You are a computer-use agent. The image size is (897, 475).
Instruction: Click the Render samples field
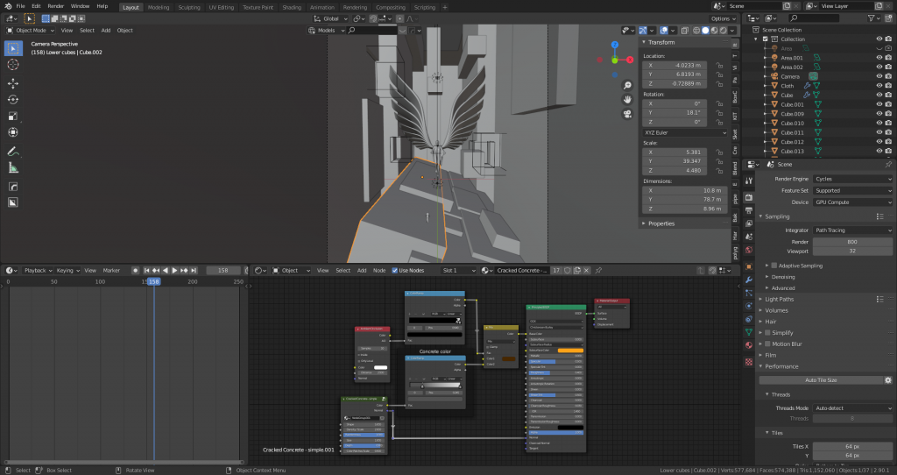tap(851, 241)
